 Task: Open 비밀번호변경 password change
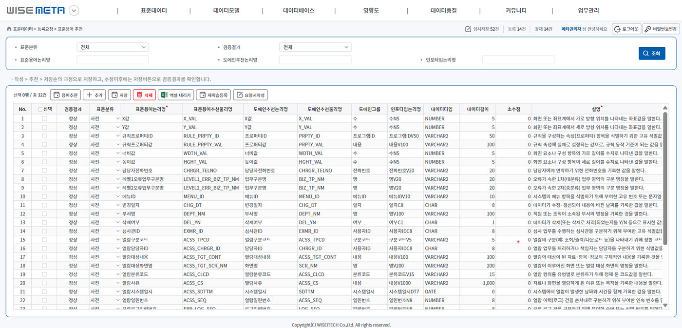661,29
